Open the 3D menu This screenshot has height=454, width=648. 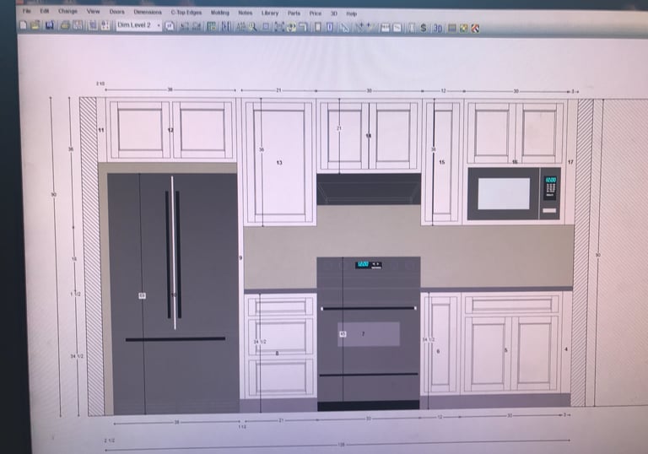coord(334,14)
